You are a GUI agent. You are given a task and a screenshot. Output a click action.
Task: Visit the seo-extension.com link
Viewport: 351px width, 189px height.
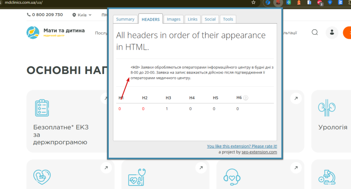[259, 152]
